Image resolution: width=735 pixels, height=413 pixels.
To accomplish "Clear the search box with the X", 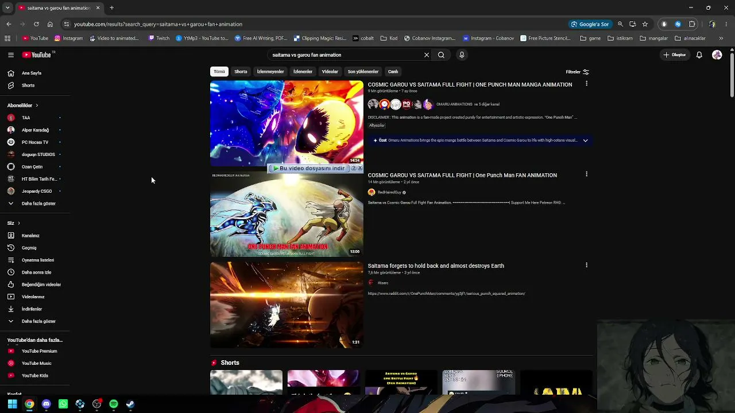I will coord(427,55).
